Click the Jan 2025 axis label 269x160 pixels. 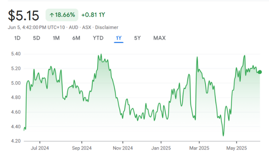[161, 148]
